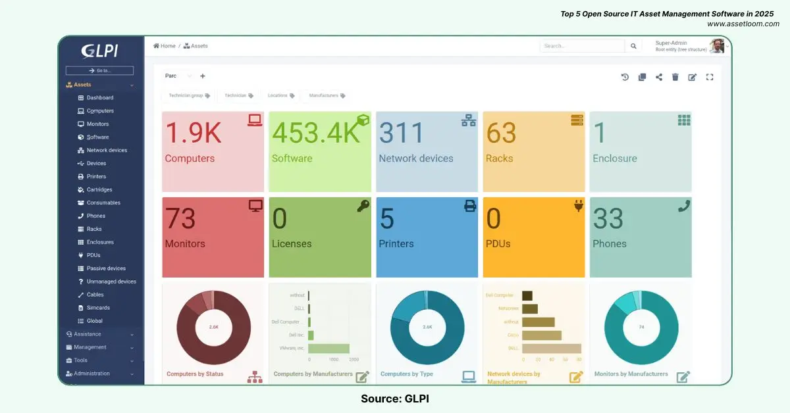Click the Super-Admin user avatar

pos(717,46)
